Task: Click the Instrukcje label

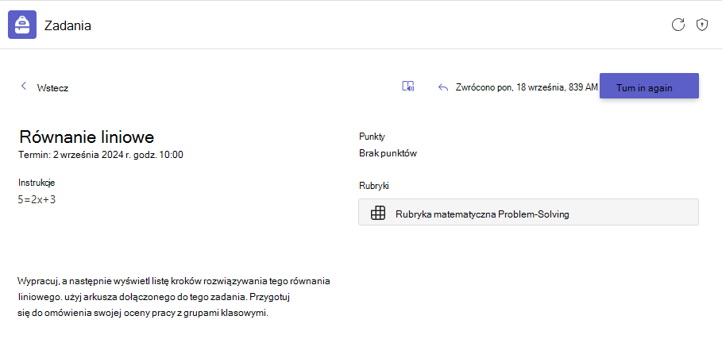Action: click(x=37, y=183)
